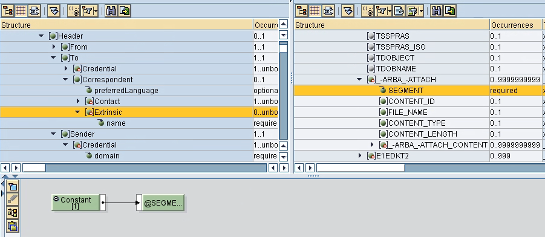This screenshot has width=545, height=237.
Task: Click the green export icon in target toolbar
Action: (450, 11)
